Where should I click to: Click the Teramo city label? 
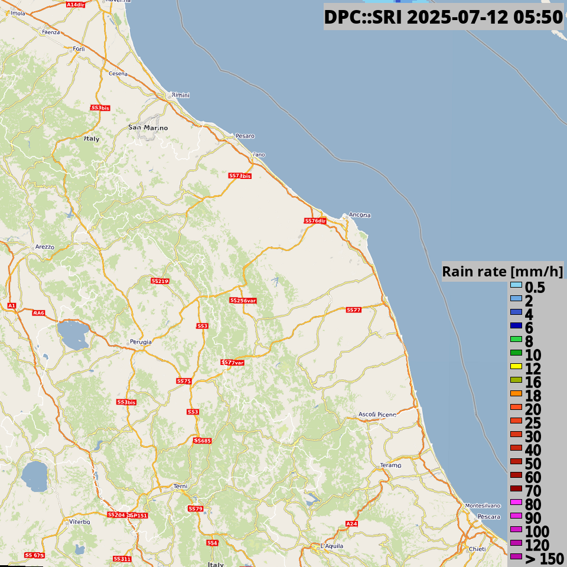390,465
